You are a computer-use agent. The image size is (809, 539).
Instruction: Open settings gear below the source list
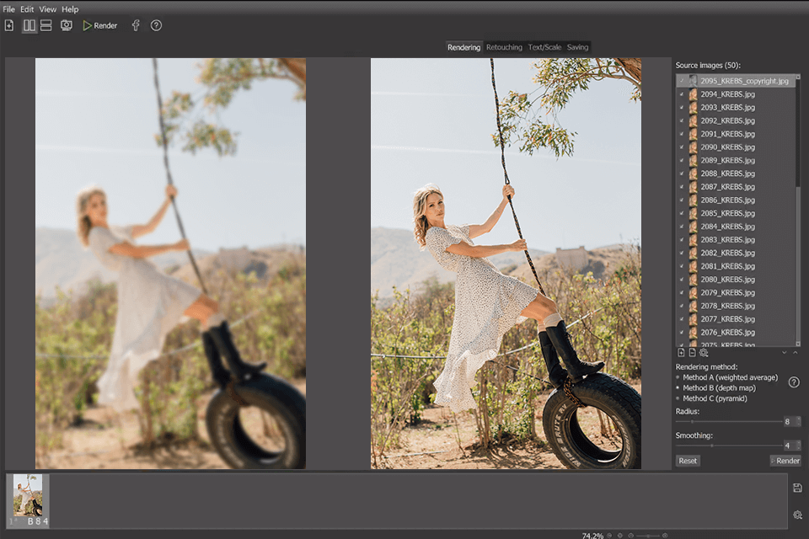(704, 353)
